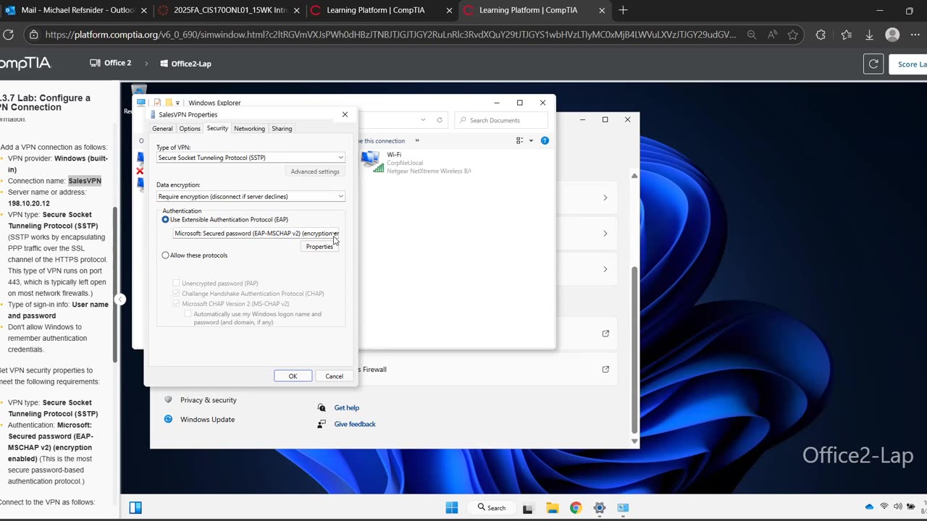Image resolution: width=927 pixels, height=521 pixels.
Task: Expand the second Settings row chevron
Action: 605,234
